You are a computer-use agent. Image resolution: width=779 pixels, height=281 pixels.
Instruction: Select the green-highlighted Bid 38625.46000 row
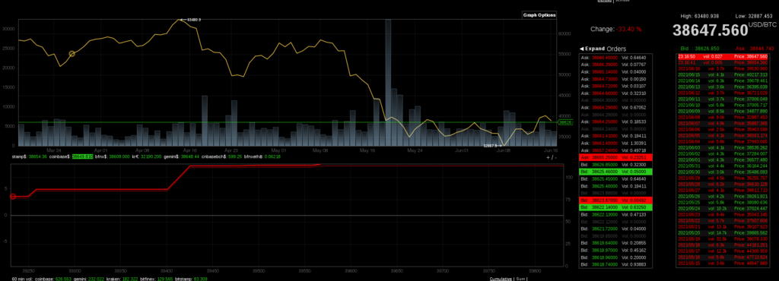pos(615,171)
